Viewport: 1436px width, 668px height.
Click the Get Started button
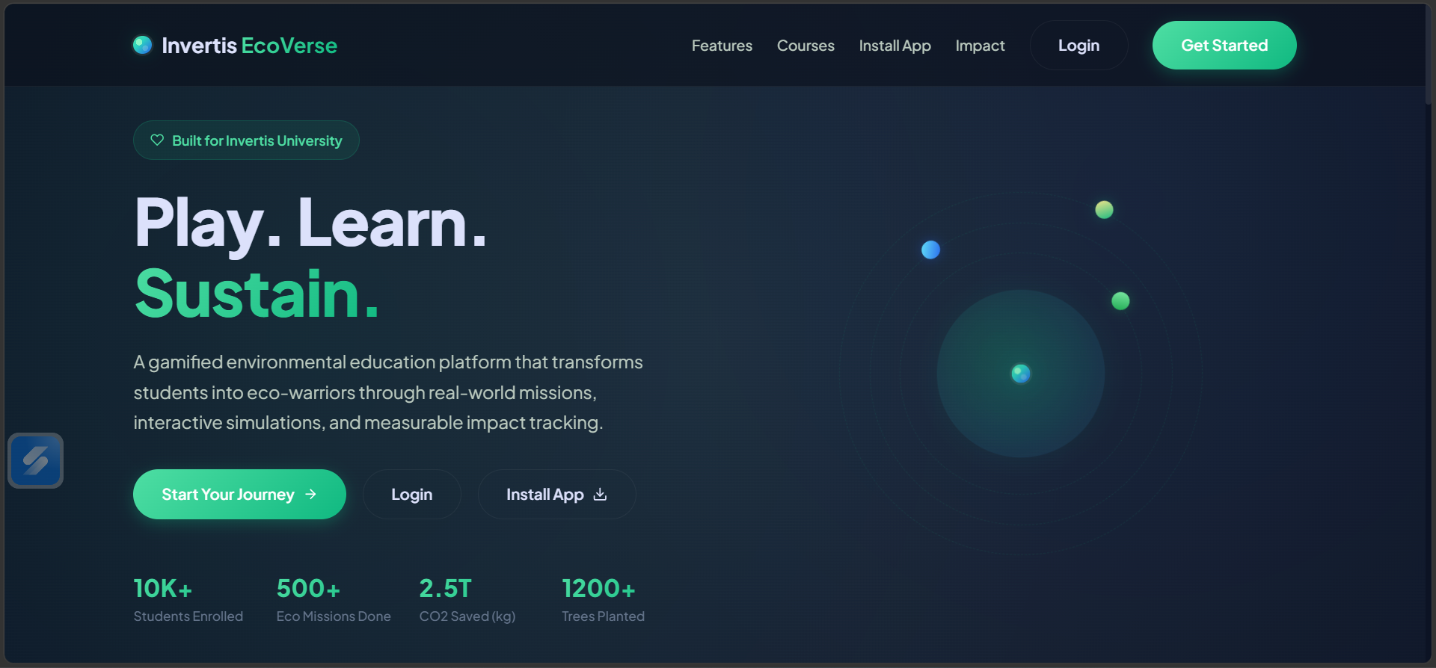click(1224, 46)
